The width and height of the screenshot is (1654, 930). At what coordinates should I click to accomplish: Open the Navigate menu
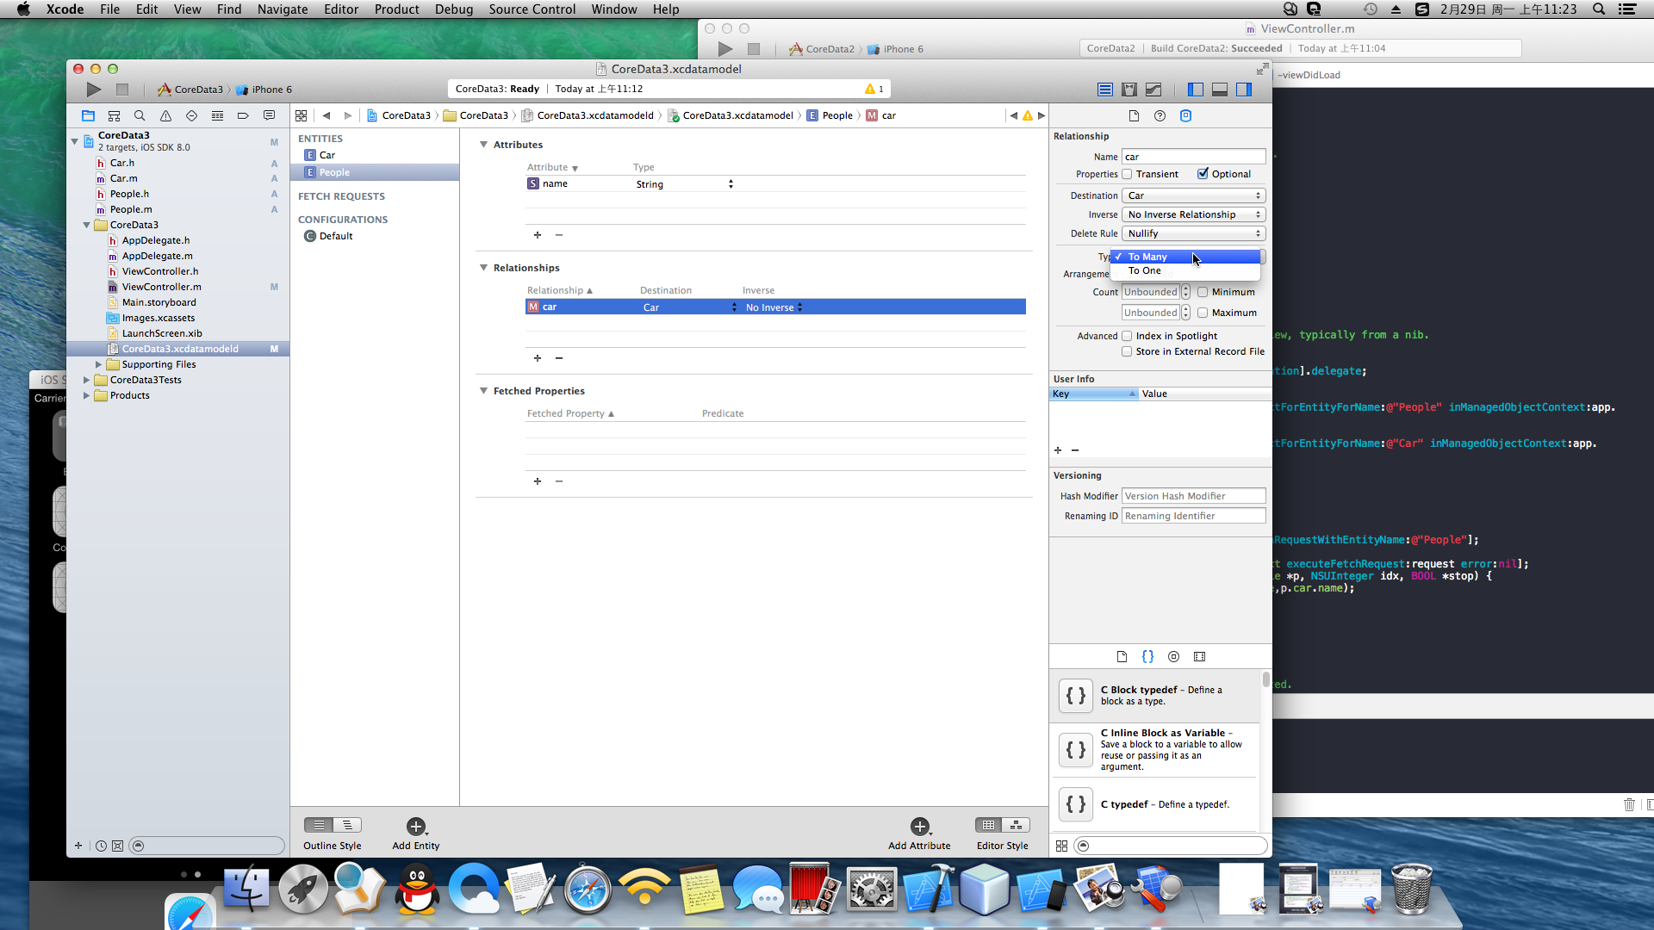[283, 9]
